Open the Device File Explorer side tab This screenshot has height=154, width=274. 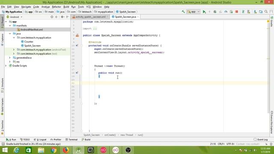[x=272, y=122]
